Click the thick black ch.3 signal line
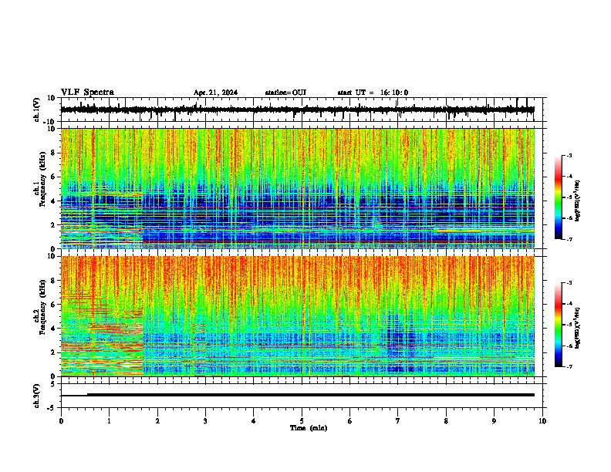Screen dimensions: 611x472 (x=311, y=395)
